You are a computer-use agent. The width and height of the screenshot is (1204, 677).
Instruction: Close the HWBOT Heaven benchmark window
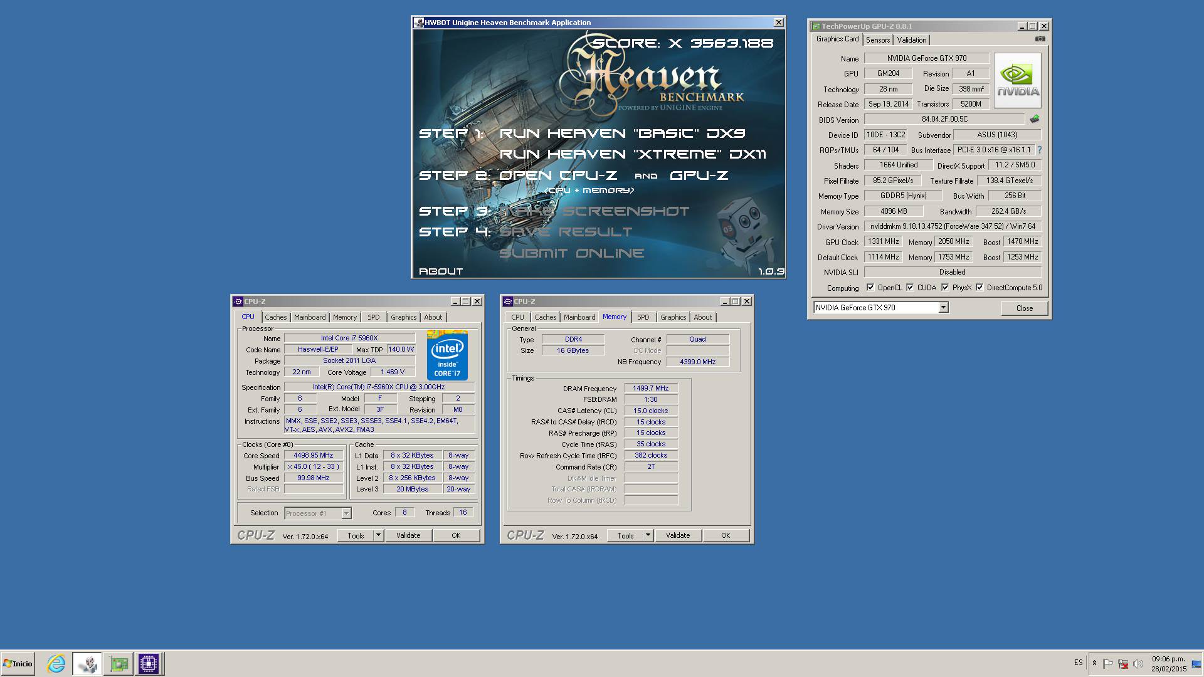coord(778,23)
